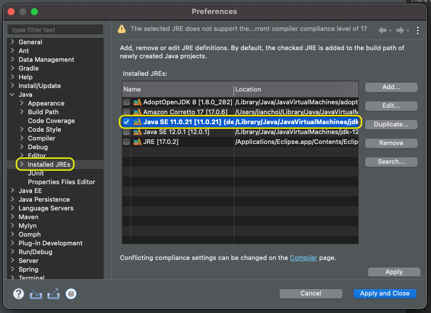Check the Java SE 12.0.1 checkbox
Screen dimensions: 431x313
pos(126,132)
